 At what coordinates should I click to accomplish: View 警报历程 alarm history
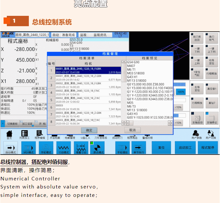(147, 138)
